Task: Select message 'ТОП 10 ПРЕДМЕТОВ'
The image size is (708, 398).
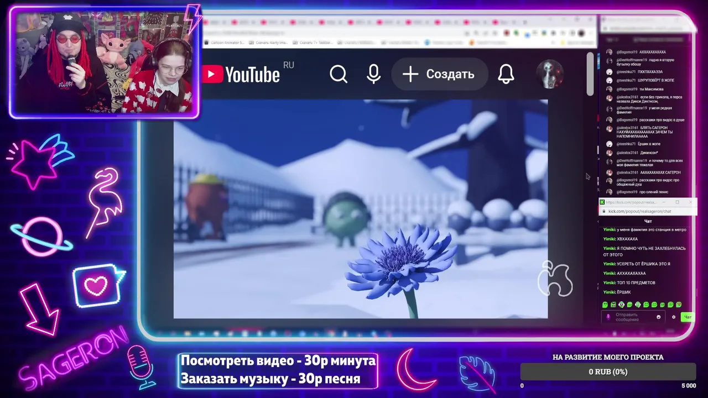Action: point(629,282)
